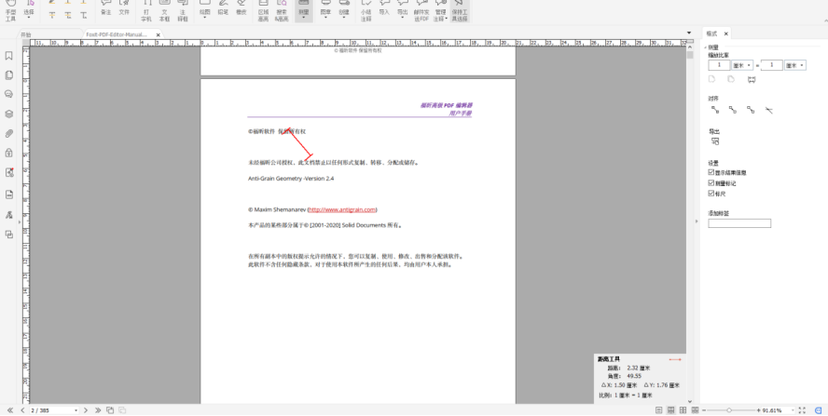Go to the first page
This screenshot has width=828, height=416.
pyautogui.click(x=10, y=410)
